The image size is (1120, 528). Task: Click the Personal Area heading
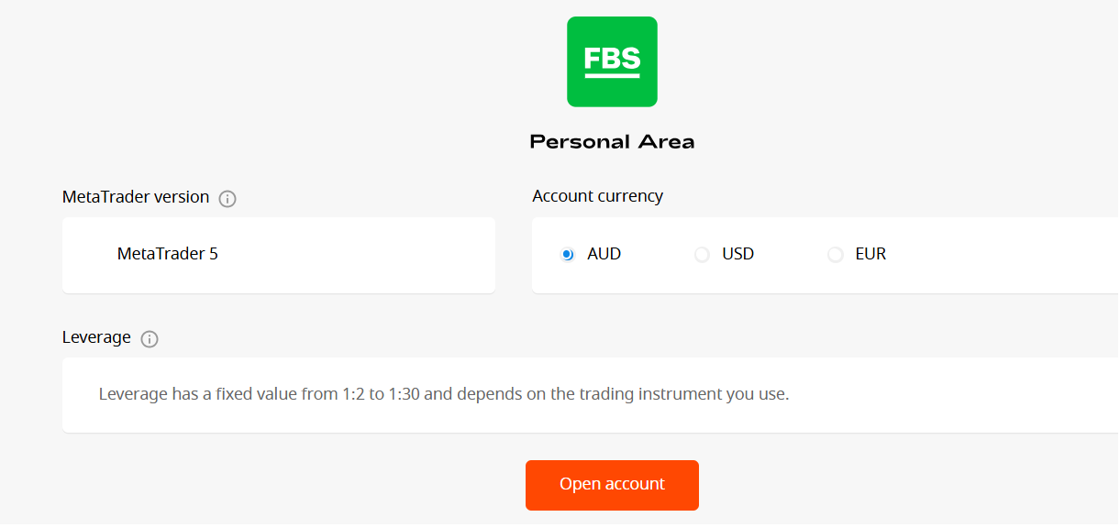click(x=612, y=142)
